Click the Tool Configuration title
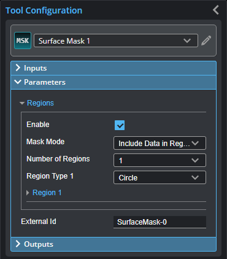This screenshot has height=259, width=227. point(44,10)
